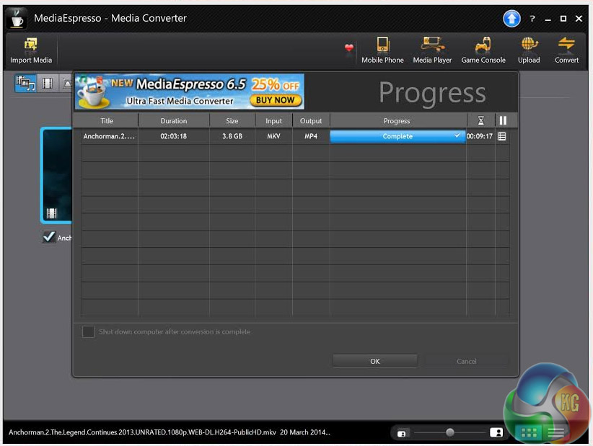
Task: Uncheck the Anchorman media item checkbox
Action: [x=49, y=237]
